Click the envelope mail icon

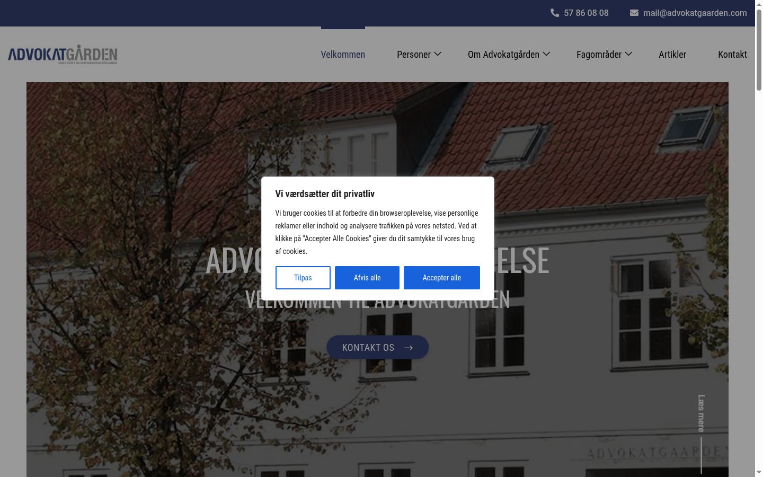coord(634,13)
